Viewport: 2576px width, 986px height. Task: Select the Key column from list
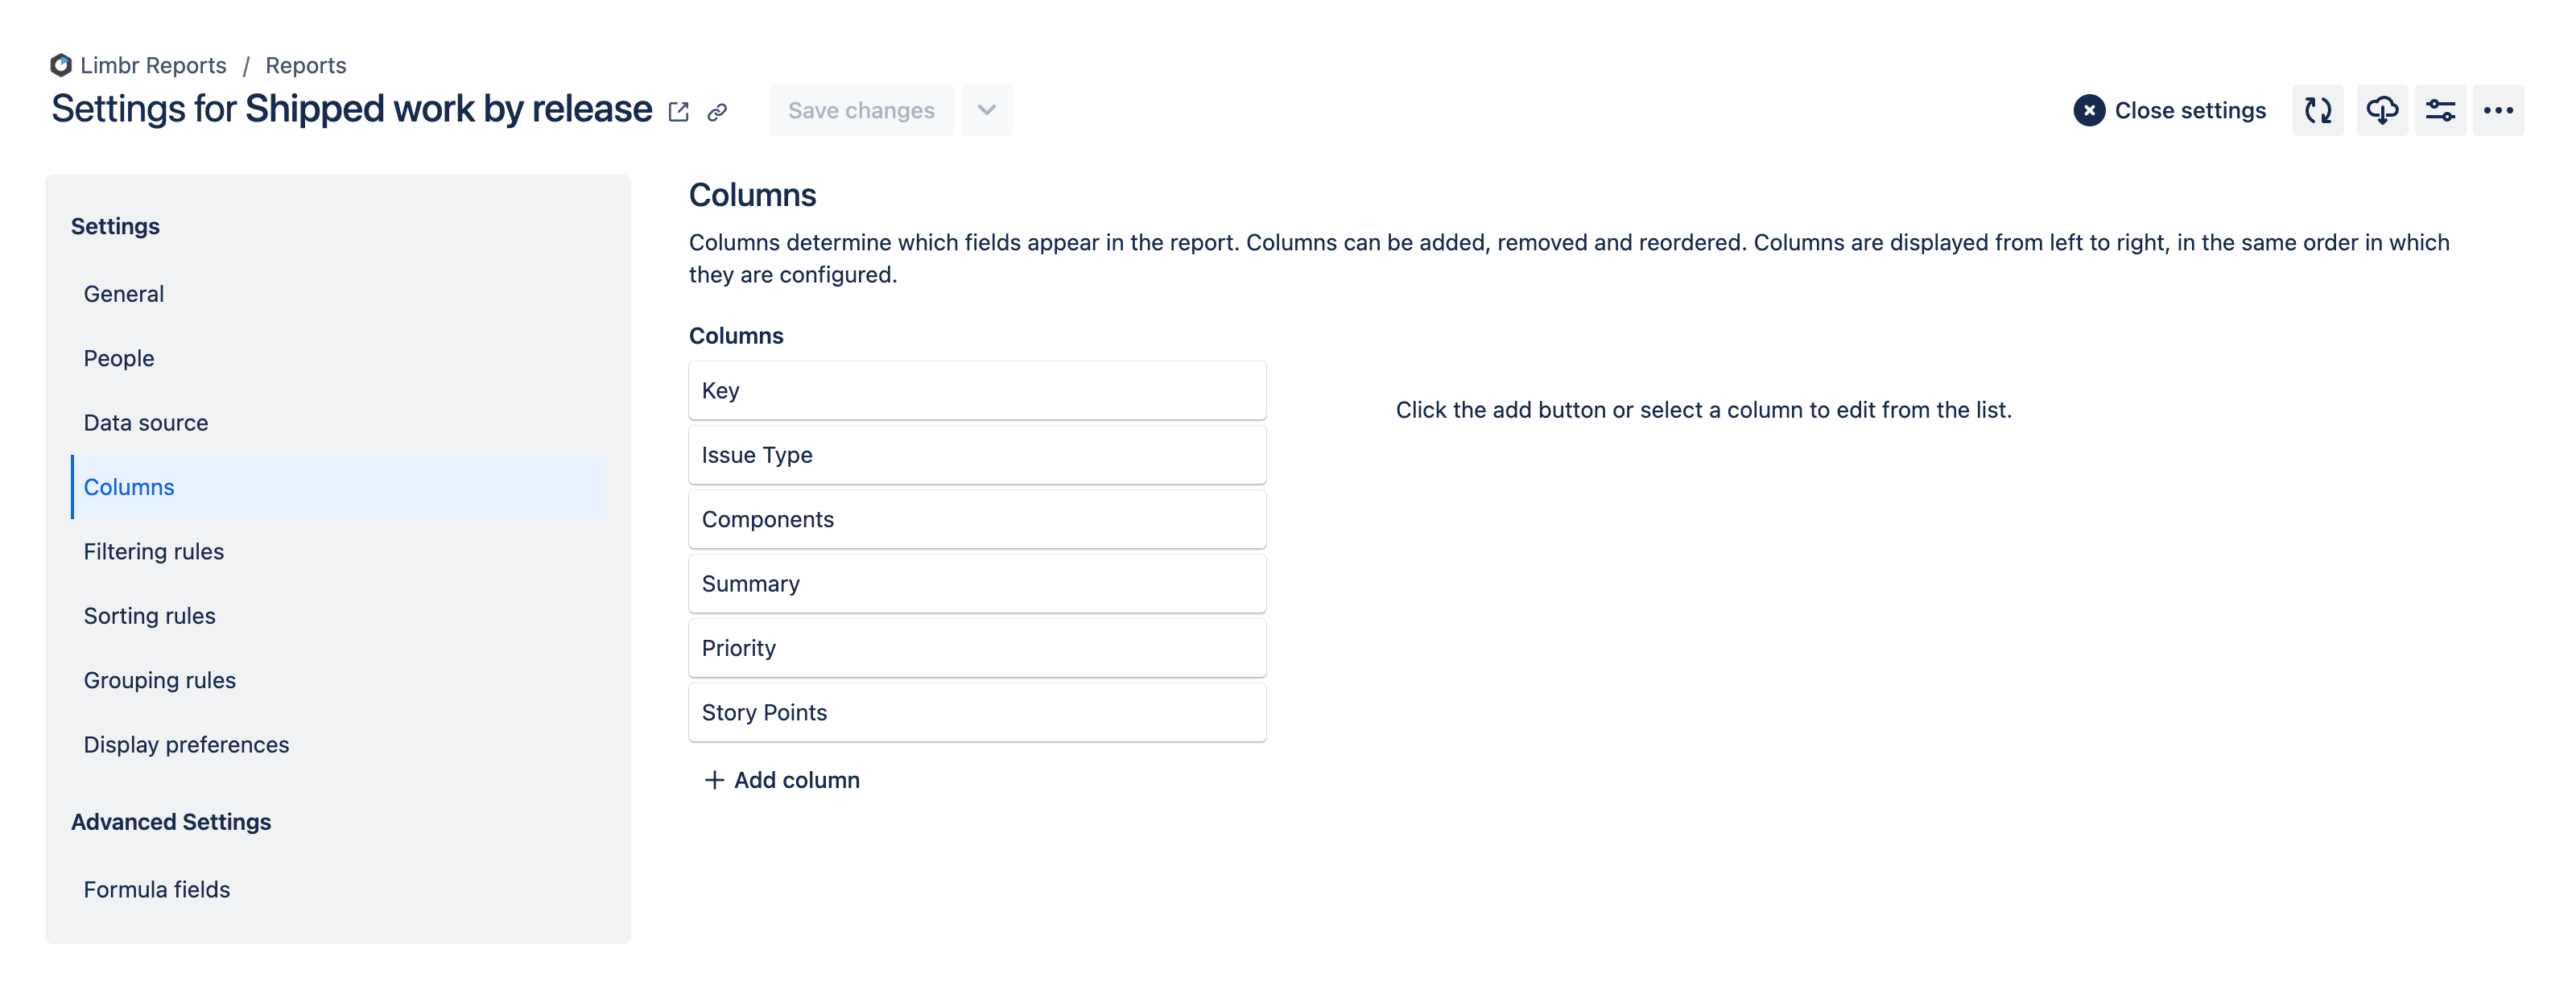click(x=977, y=391)
